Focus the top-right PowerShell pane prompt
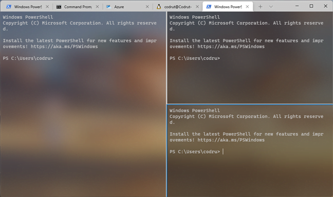Viewport: 333px width, 197px height. [x=195, y=58]
